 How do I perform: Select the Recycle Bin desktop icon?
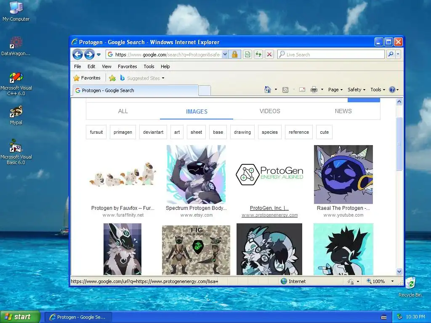[x=410, y=287]
